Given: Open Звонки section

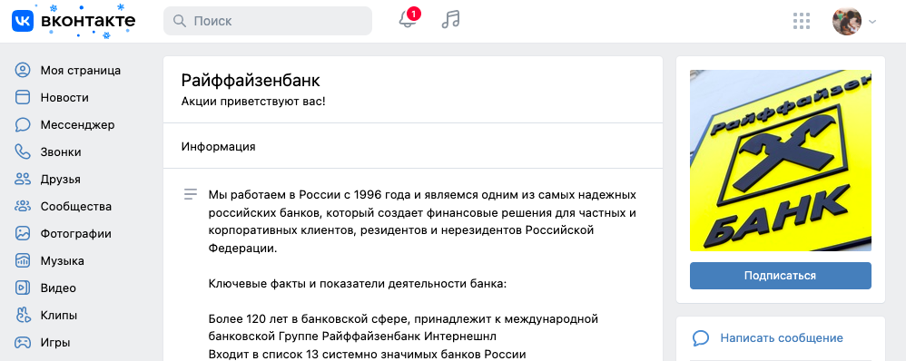Looking at the screenshot, I should (61, 151).
